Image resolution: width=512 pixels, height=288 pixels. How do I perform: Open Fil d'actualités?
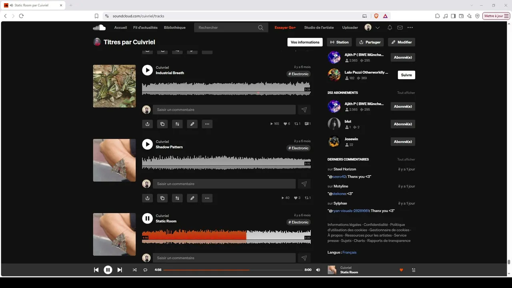click(x=145, y=28)
